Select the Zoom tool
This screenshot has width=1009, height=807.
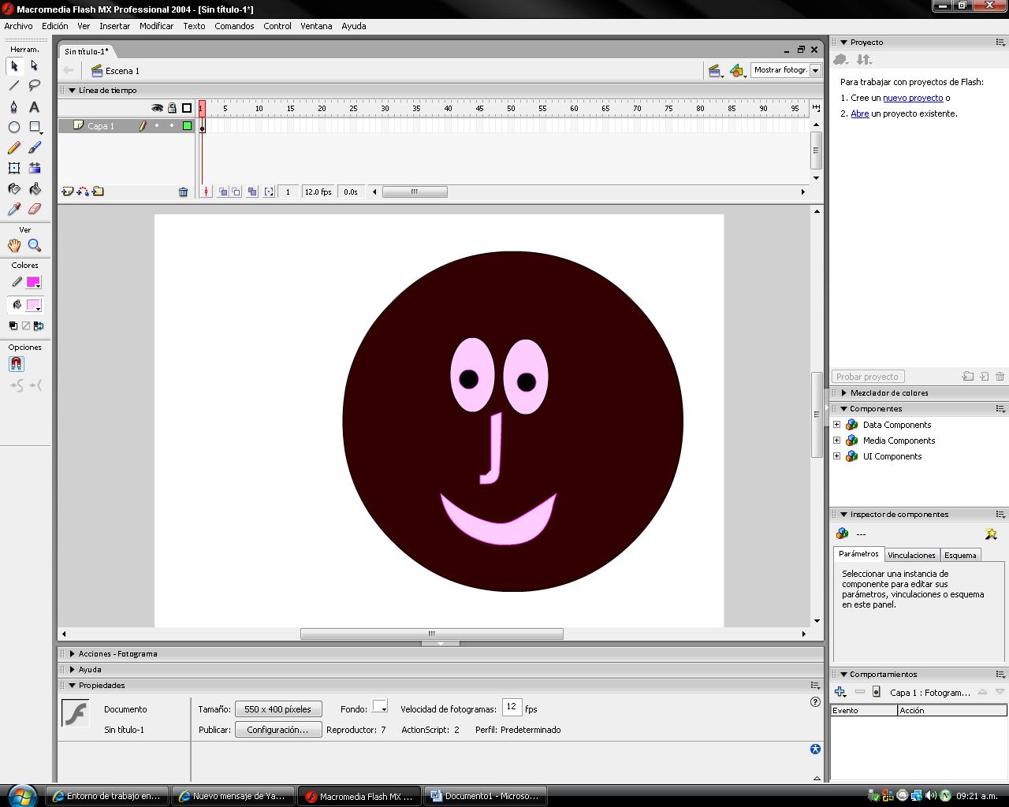(x=33, y=245)
